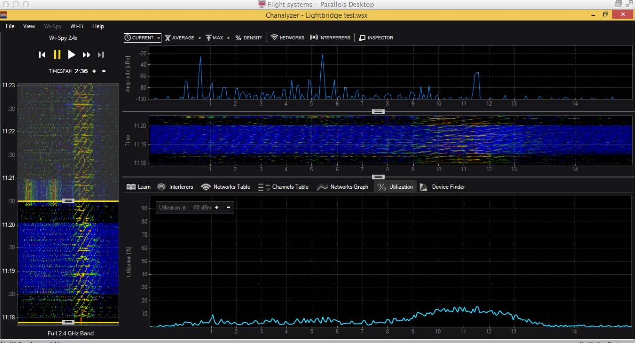Click the fast forward playback icon
The image size is (635, 343).
click(86, 55)
